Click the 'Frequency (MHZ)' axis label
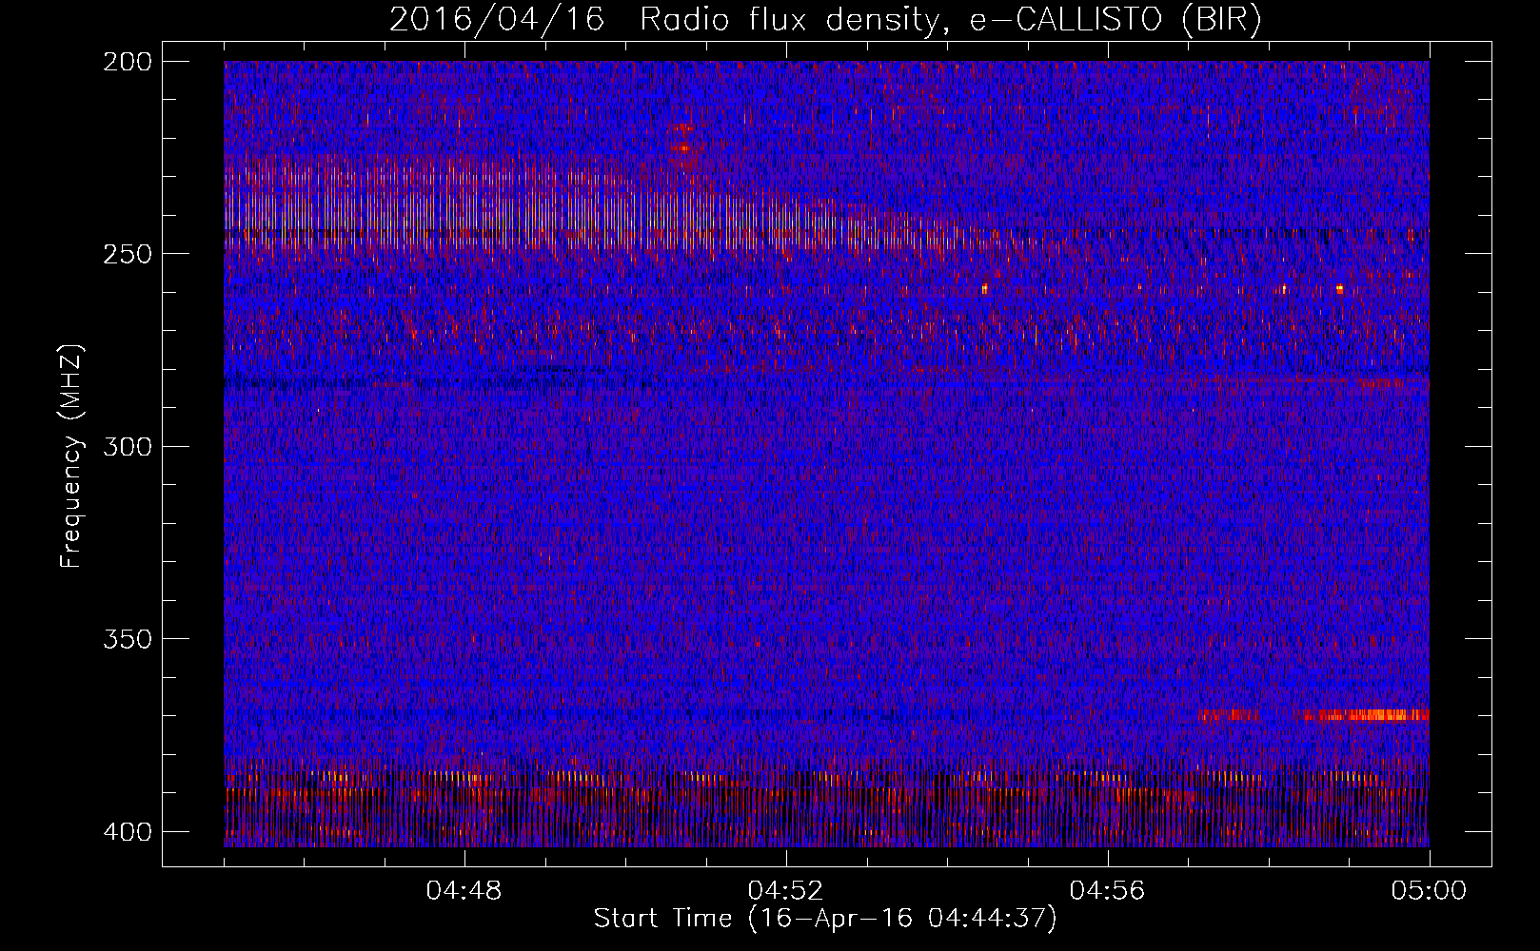 tap(71, 456)
